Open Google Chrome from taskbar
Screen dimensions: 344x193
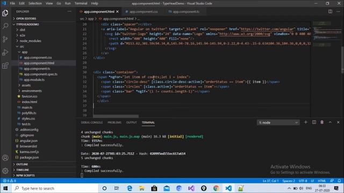pos(216,188)
